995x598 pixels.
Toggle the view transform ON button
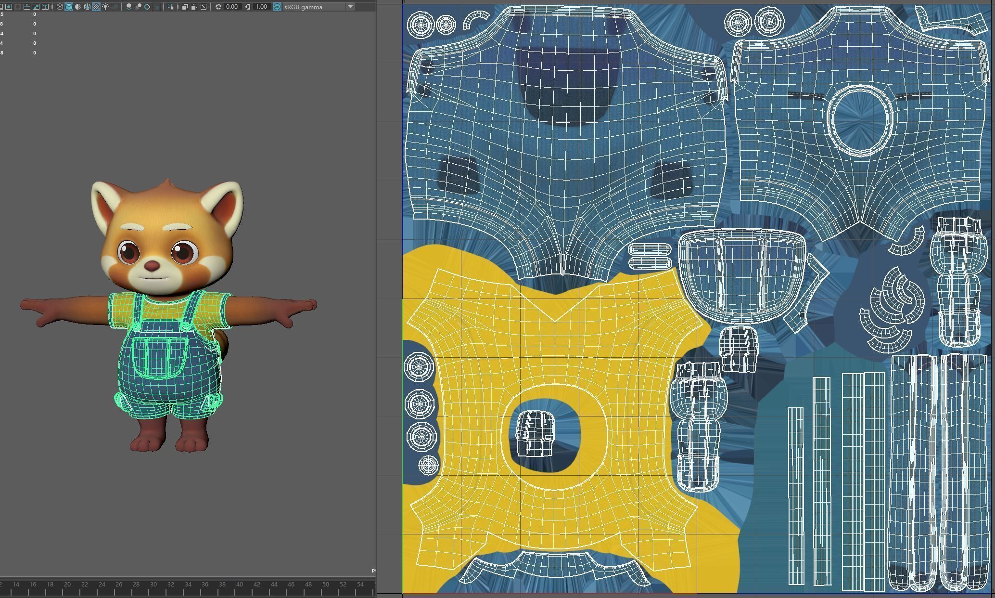277,7
